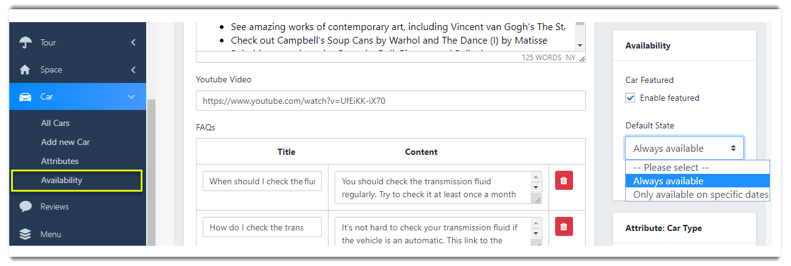Click the Reviews speech bubble icon

point(25,206)
